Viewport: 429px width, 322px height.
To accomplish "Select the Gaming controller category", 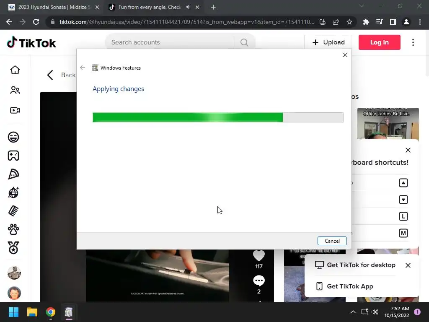I will [x=13, y=156].
